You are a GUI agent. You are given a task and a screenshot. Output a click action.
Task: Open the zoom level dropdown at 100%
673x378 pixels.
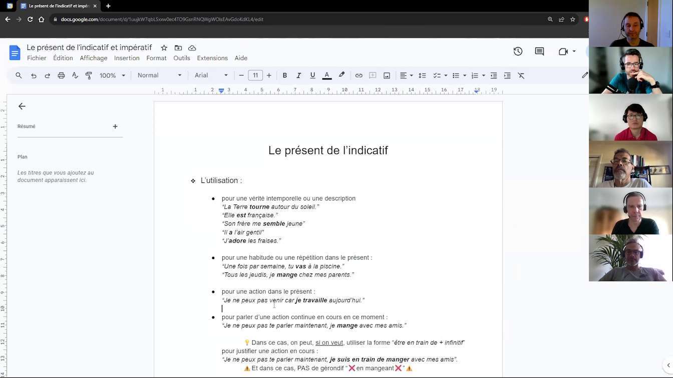click(x=112, y=75)
